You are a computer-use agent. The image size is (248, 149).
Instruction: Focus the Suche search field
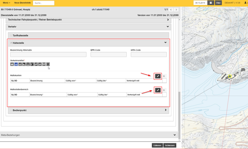click(43, 3)
